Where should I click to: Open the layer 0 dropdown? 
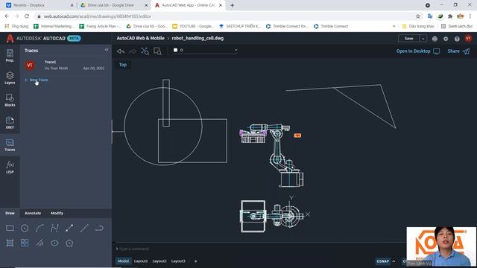(x=205, y=50)
